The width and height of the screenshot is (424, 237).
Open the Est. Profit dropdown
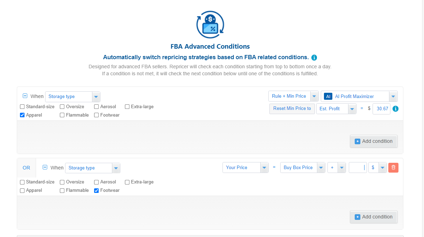coord(336,109)
